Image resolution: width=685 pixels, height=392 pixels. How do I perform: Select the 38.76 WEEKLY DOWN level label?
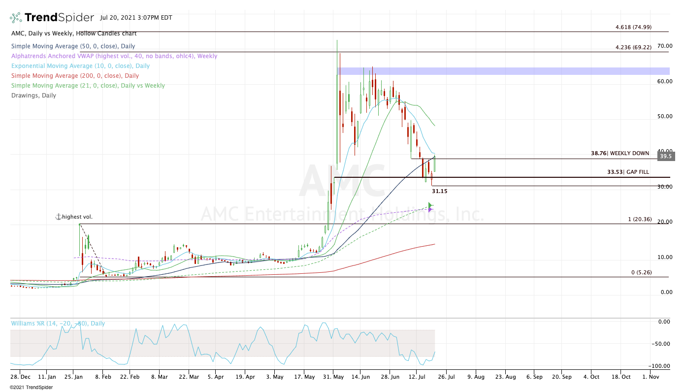tap(620, 154)
